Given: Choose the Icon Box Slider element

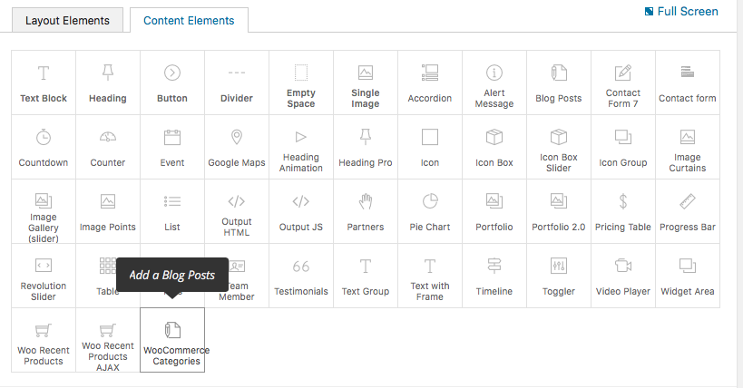Looking at the screenshot, I should pos(559,148).
